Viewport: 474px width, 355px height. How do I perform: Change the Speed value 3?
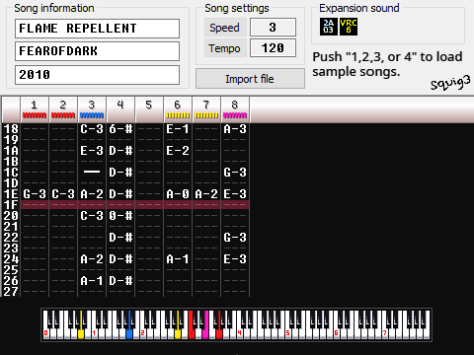pyautogui.click(x=273, y=28)
